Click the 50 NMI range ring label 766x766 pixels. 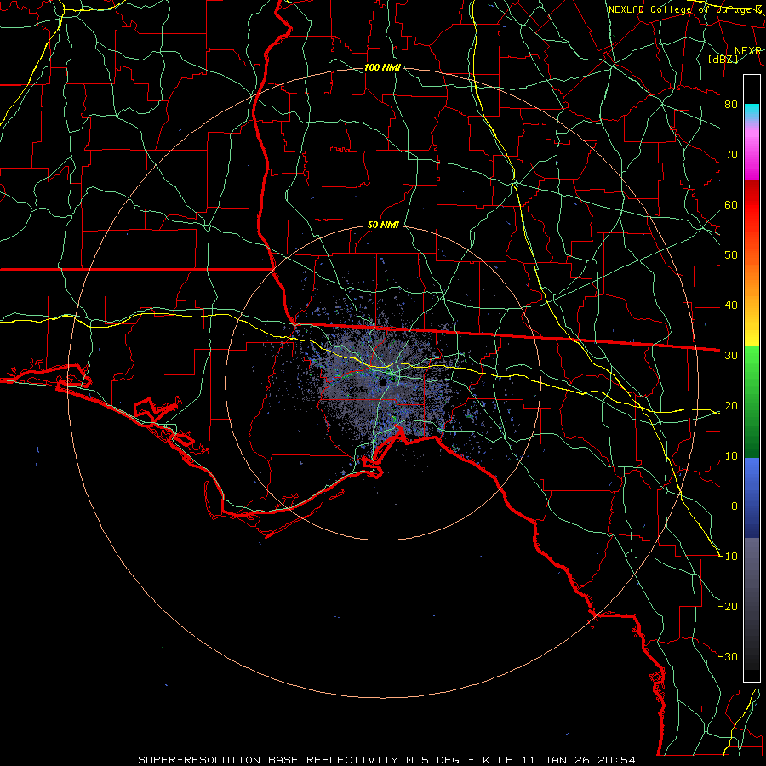click(383, 226)
